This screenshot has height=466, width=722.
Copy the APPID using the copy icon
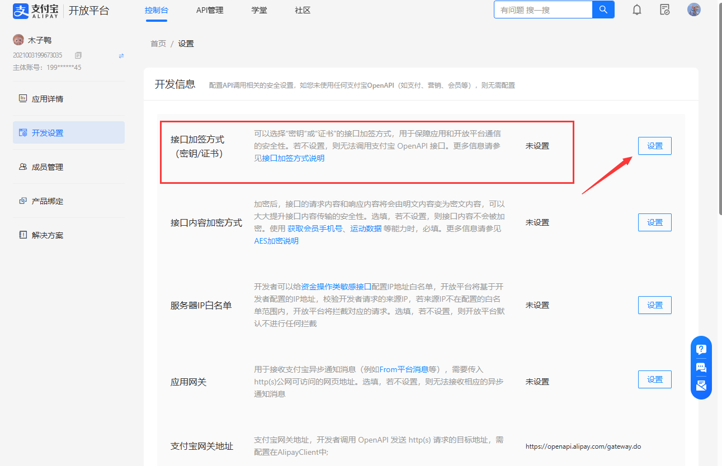coord(78,55)
